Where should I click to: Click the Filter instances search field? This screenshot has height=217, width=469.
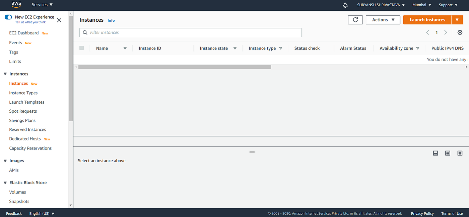pos(191,32)
